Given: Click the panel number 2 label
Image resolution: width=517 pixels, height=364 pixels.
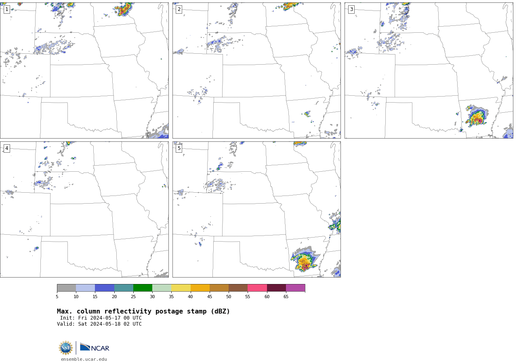Looking at the screenshot, I should pyautogui.click(x=179, y=9).
